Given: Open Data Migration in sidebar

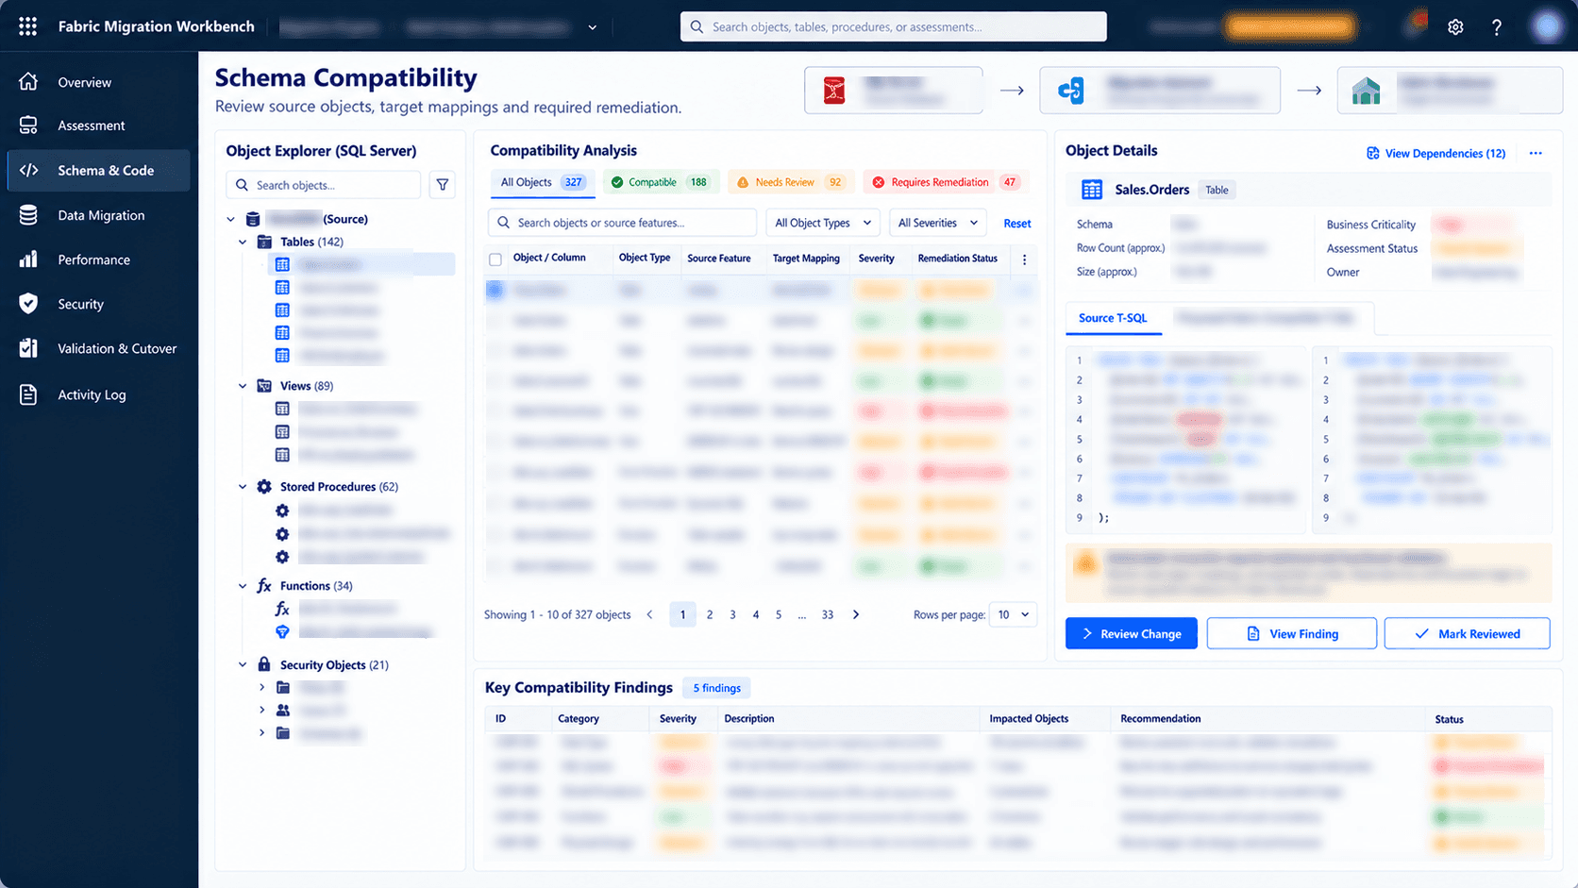Looking at the screenshot, I should point(98,215).
